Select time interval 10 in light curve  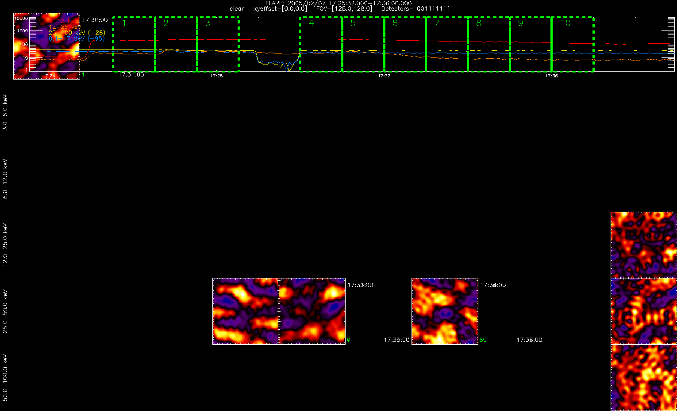pyautogui.click(x=572, y=44)
